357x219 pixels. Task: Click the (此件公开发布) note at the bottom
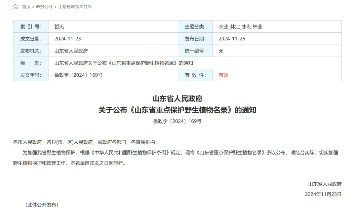[x=42, y=205]
